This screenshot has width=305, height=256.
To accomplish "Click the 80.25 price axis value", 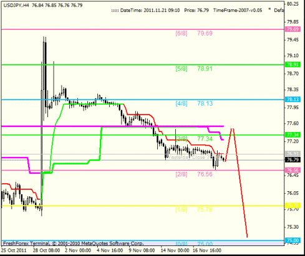I will tap(293, 4).
